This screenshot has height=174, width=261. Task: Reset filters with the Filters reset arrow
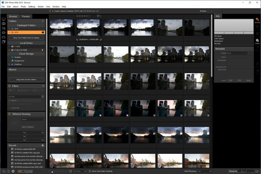coord(43,86)
